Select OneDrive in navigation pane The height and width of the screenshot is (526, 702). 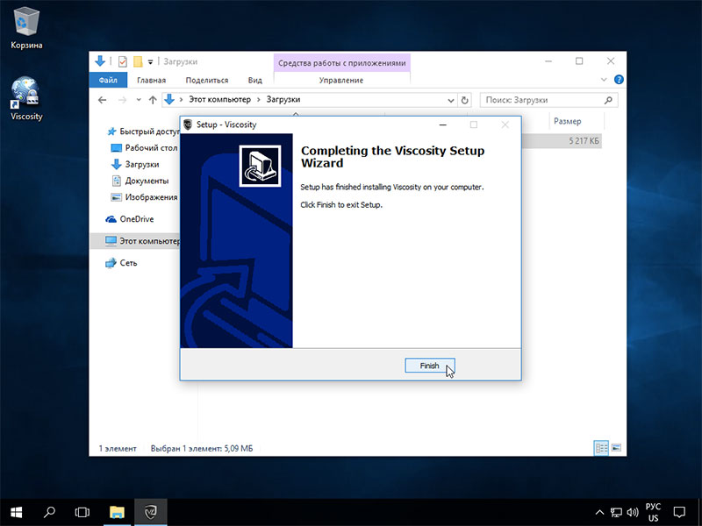(130, 219)
